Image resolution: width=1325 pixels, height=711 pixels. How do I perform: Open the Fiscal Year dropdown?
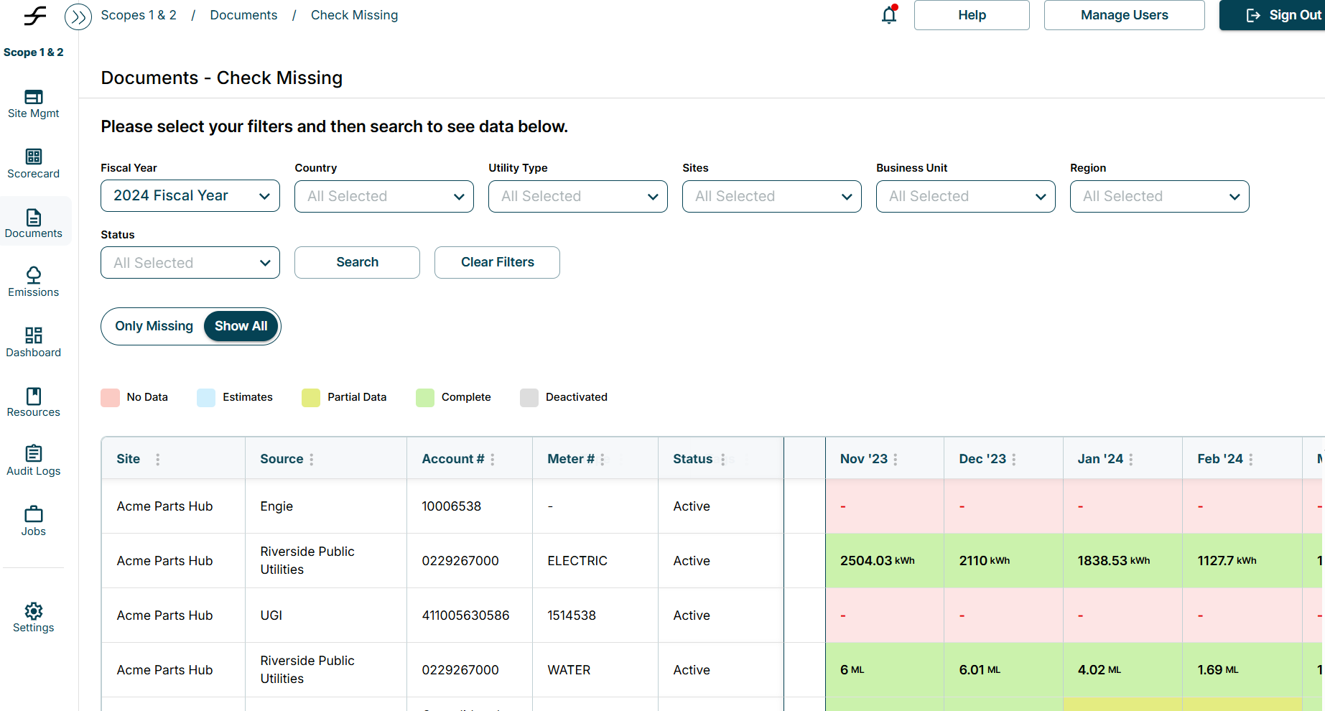pos(190,196)
